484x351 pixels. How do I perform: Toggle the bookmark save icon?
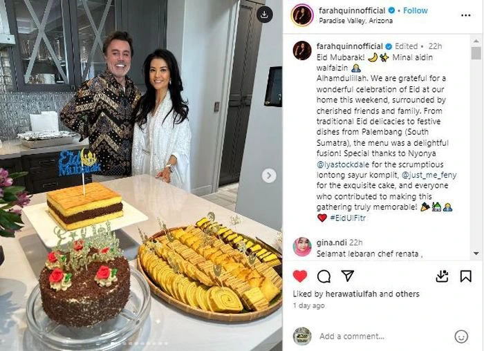click(466, 276)
